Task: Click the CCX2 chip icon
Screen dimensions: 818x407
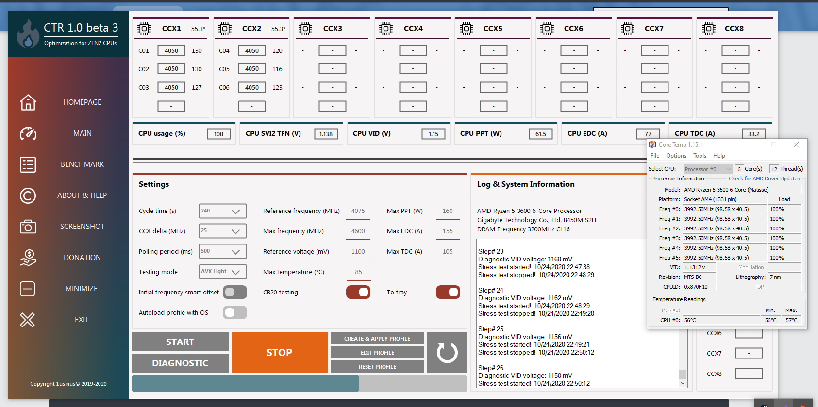Action: [x=224, y=29]
